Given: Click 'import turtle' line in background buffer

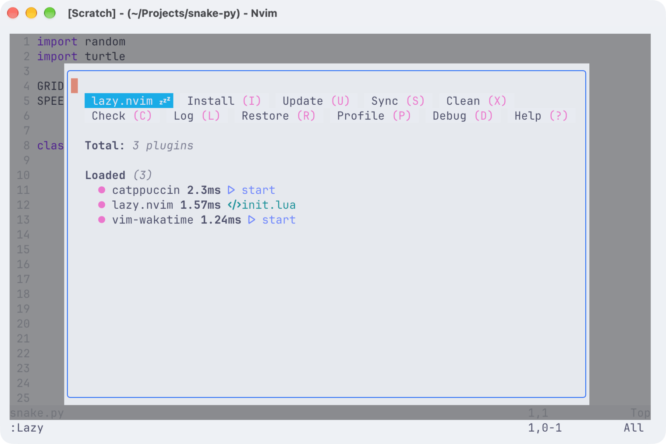Looking at the screenshot, I should pyautogui.click(x=81, y=57).
